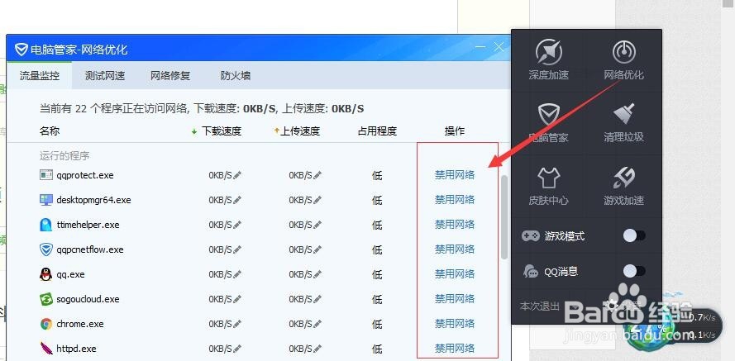Image resolution: width=735 pixels, height=361 pixels.
Task: Open 电脑管家 shield icon in dark panel
Action: coord(548,115)
